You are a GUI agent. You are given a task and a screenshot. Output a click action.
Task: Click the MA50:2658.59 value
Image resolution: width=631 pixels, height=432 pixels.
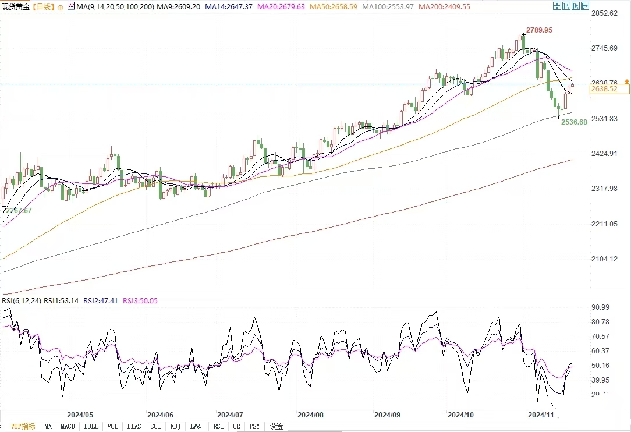[333, 7]
